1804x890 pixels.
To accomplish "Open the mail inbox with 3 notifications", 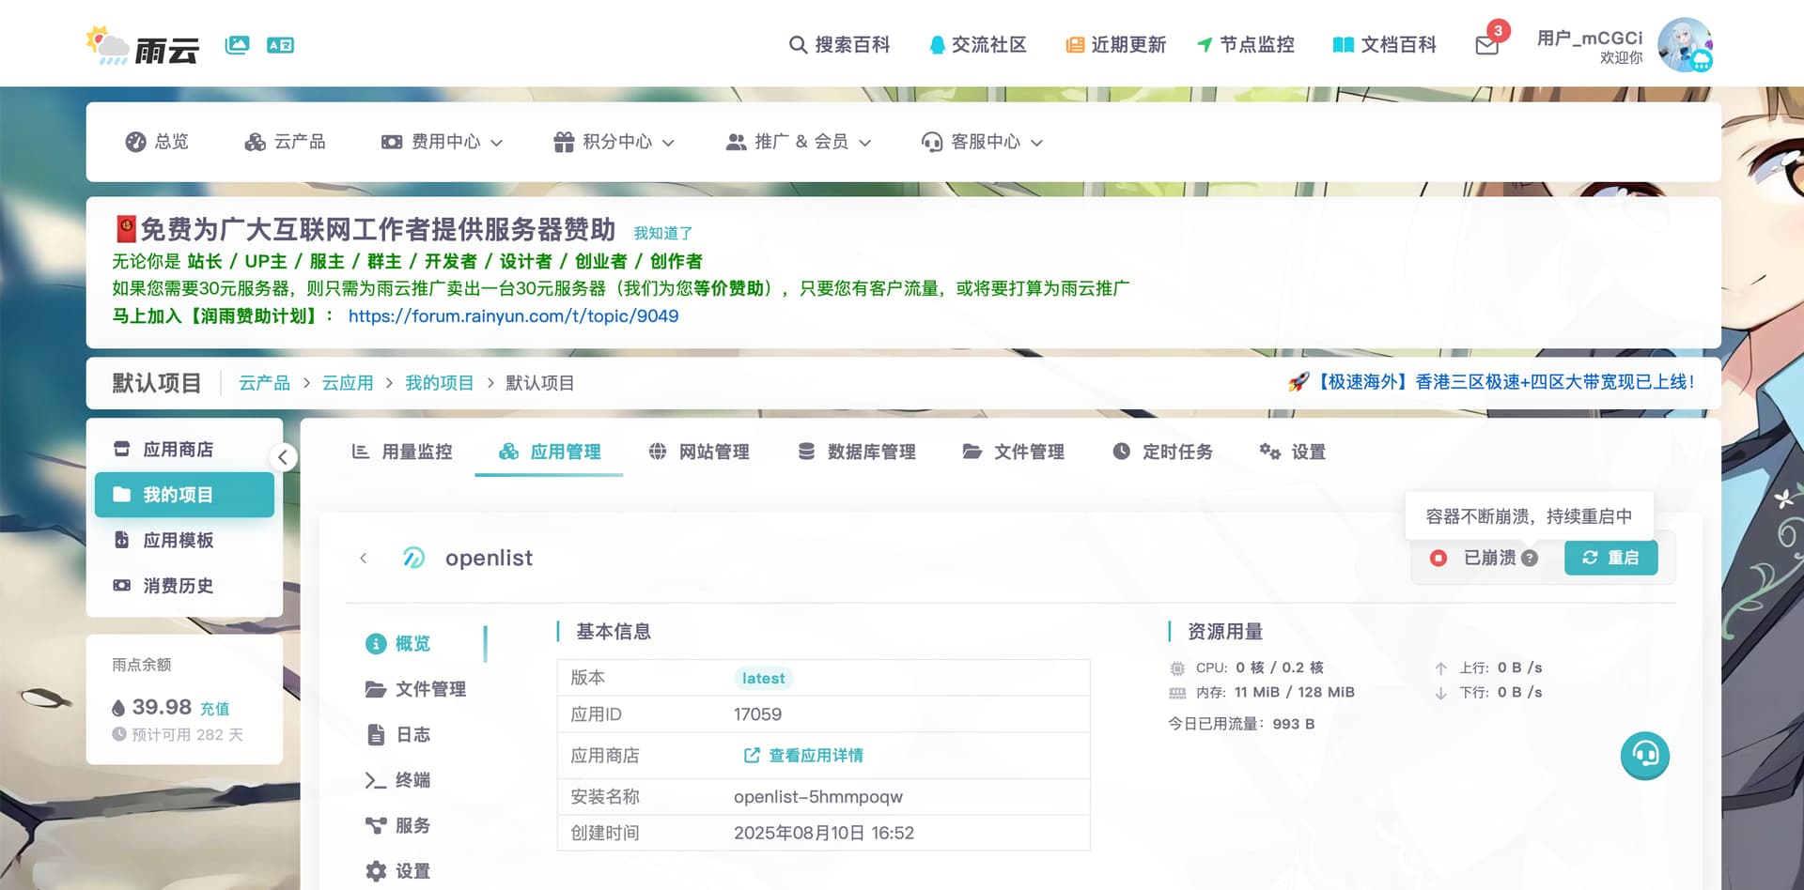I will tap(1487, 44).
